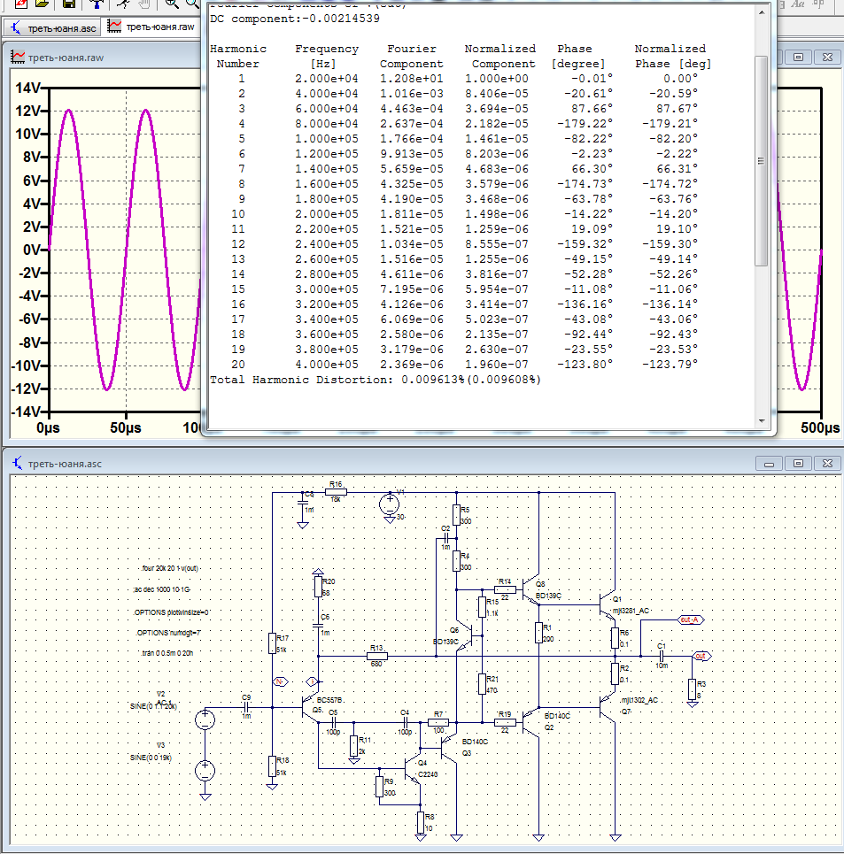Image resolution: width=844 pixels, height=854 pixels.
Task: Click the R3 load resistor
Action: coord(691,689)
